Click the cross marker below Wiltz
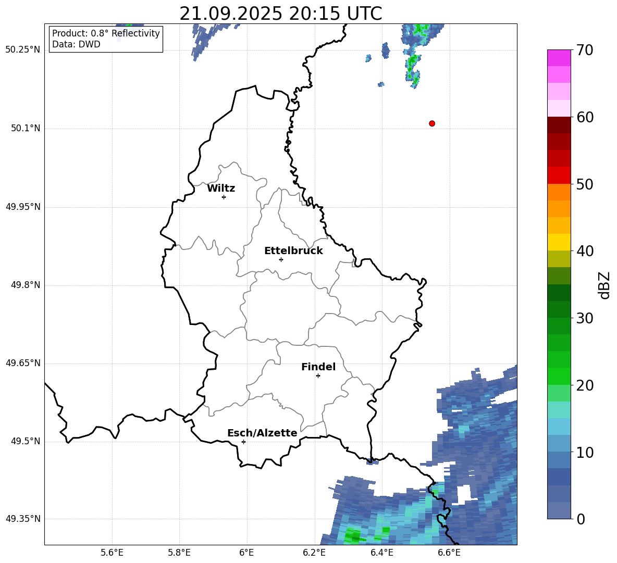Screen dimensions: 617x563 (x=224, y=197)
